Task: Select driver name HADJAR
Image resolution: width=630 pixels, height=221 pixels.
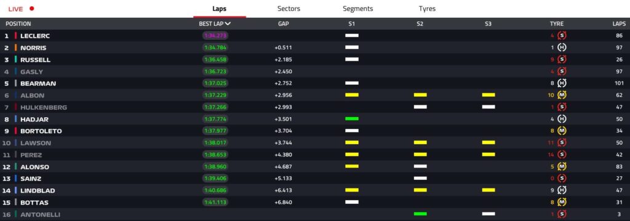Action: [x=34, y=119]
